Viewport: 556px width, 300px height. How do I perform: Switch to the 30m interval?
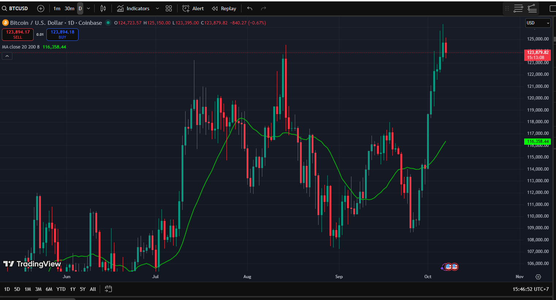click(x=69, y=8)
